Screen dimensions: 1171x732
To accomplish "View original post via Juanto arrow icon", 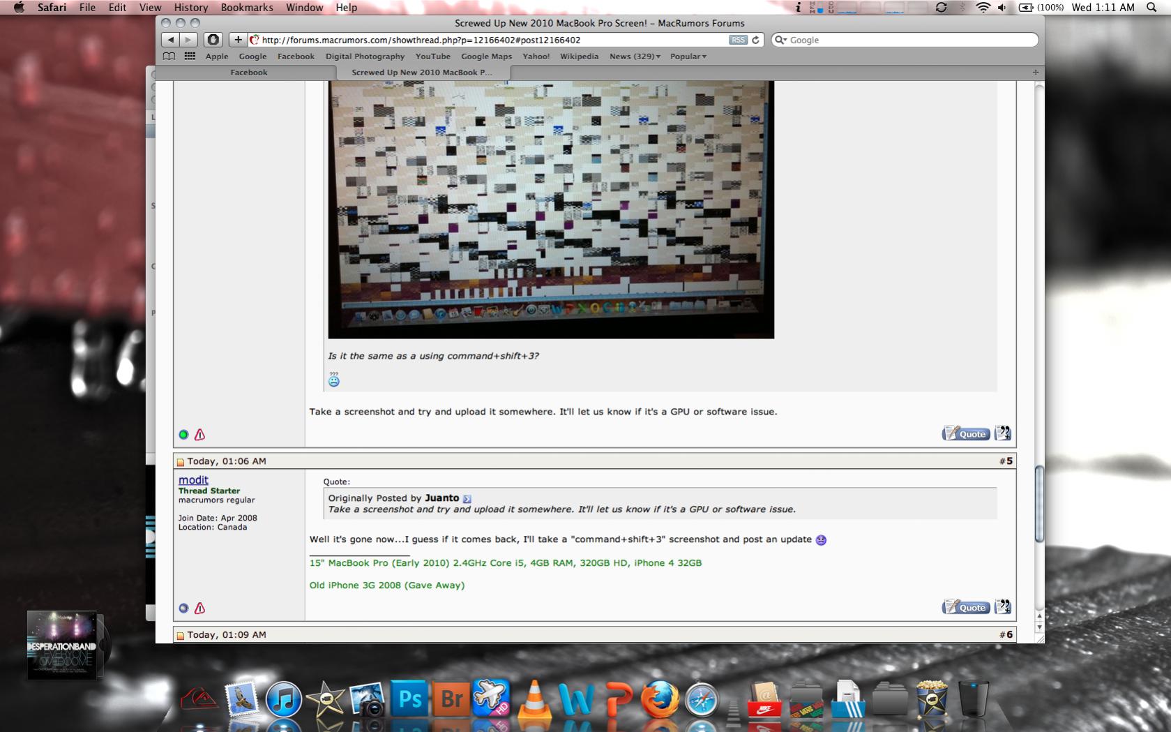I will [467, 498].
